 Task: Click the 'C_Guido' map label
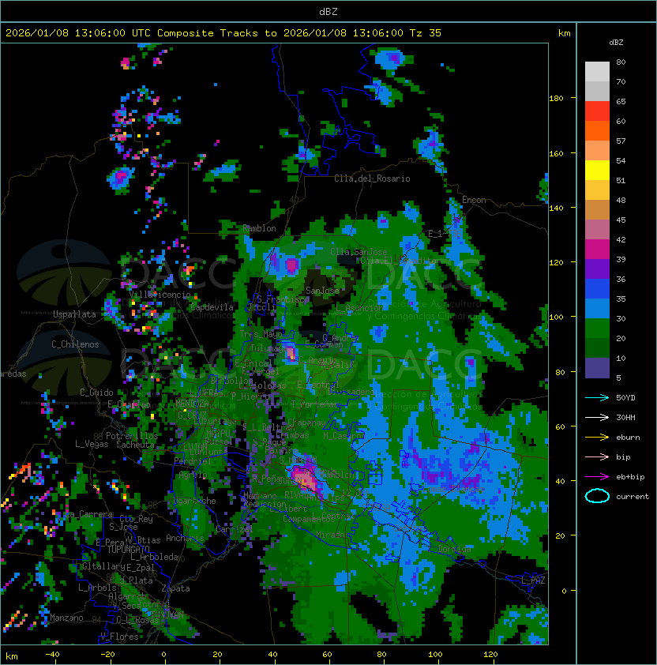pos(96,393)
